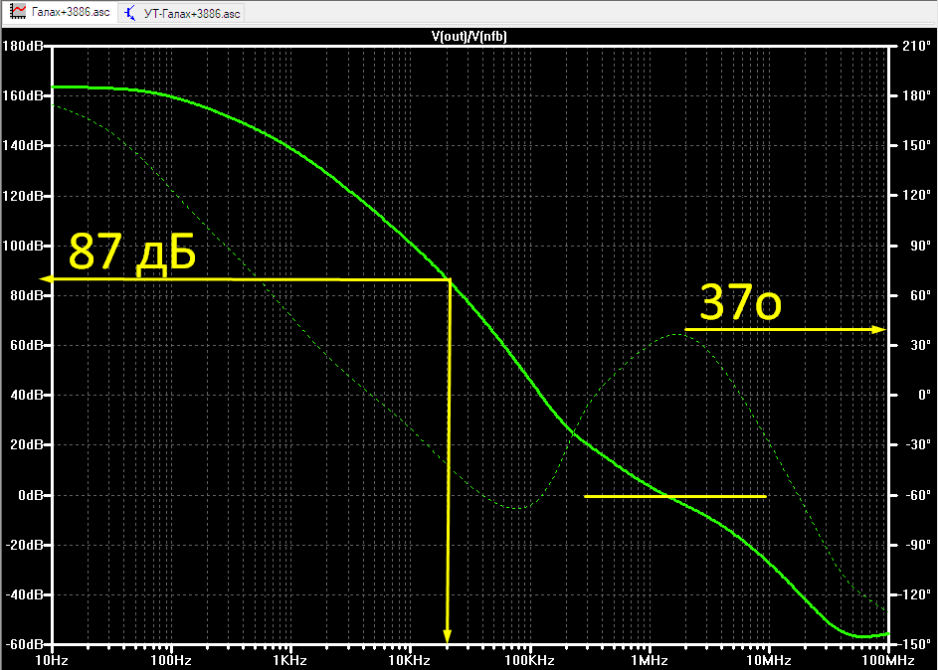Screen dimensions: 938x670
Task: Click the 100dB left axis label
Action: click(22, 246)
